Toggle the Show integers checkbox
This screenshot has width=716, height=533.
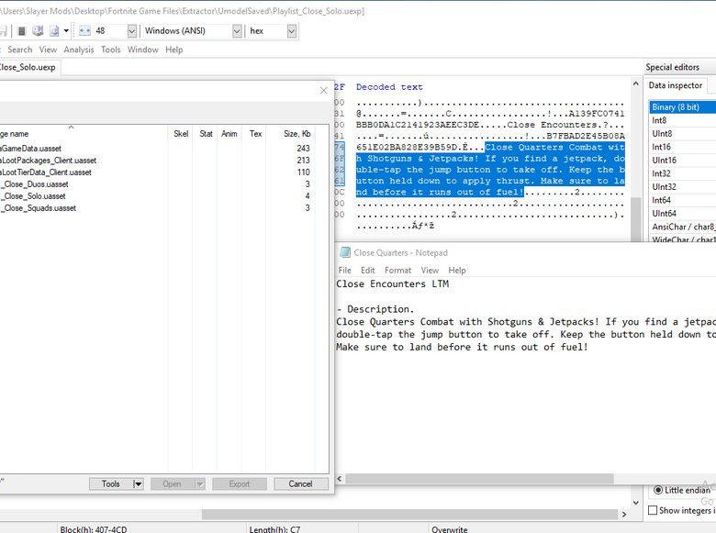(653, 510)
